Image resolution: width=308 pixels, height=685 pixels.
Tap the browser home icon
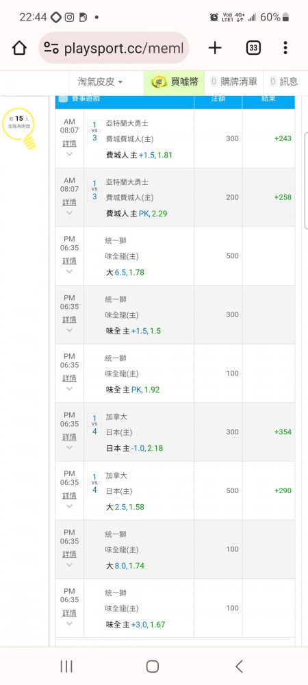click(x=19, y=48)
